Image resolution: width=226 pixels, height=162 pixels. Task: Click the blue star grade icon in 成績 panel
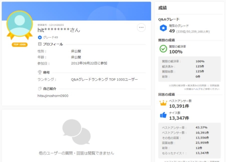pos(163,28)
